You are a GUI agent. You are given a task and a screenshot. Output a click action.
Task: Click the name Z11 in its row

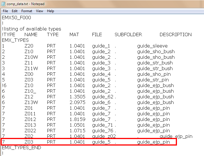[29, 63]
